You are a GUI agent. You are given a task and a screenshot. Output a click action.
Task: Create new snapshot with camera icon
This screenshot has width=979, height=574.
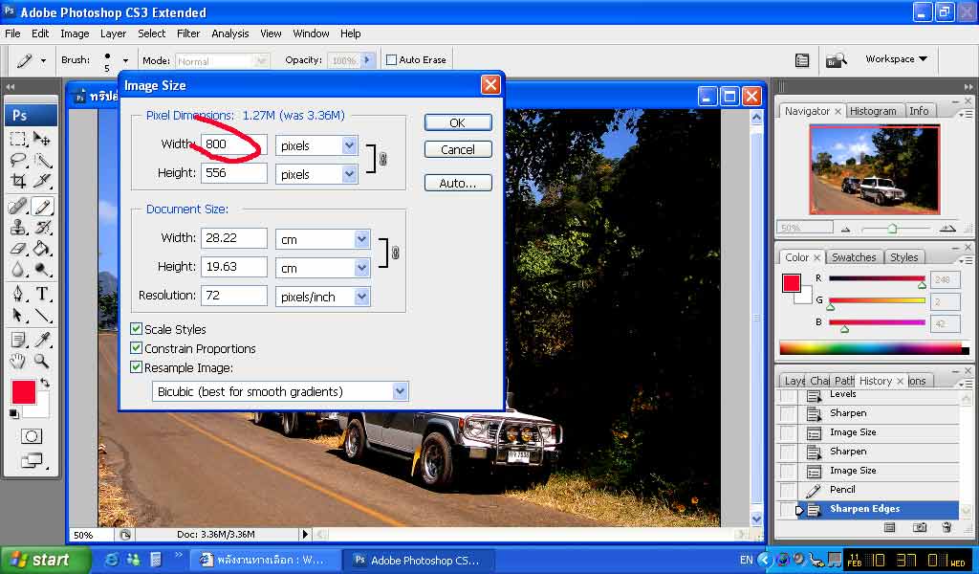pyautogui.click(x=919, y=527)
